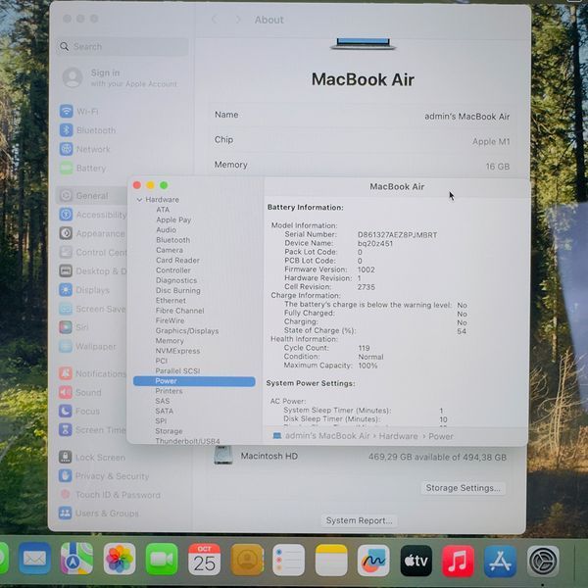The image size is (588, 588).
Task: Open Wi-Fi settings icon in sidebar
Action: (67, 112)
